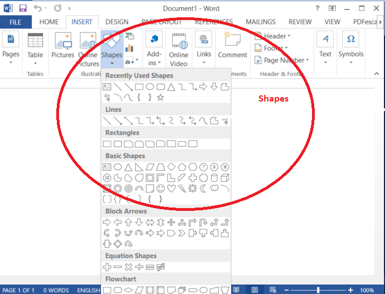
Task: Click the 0 WORDS count in status bar
Action: tap(56, 290)
